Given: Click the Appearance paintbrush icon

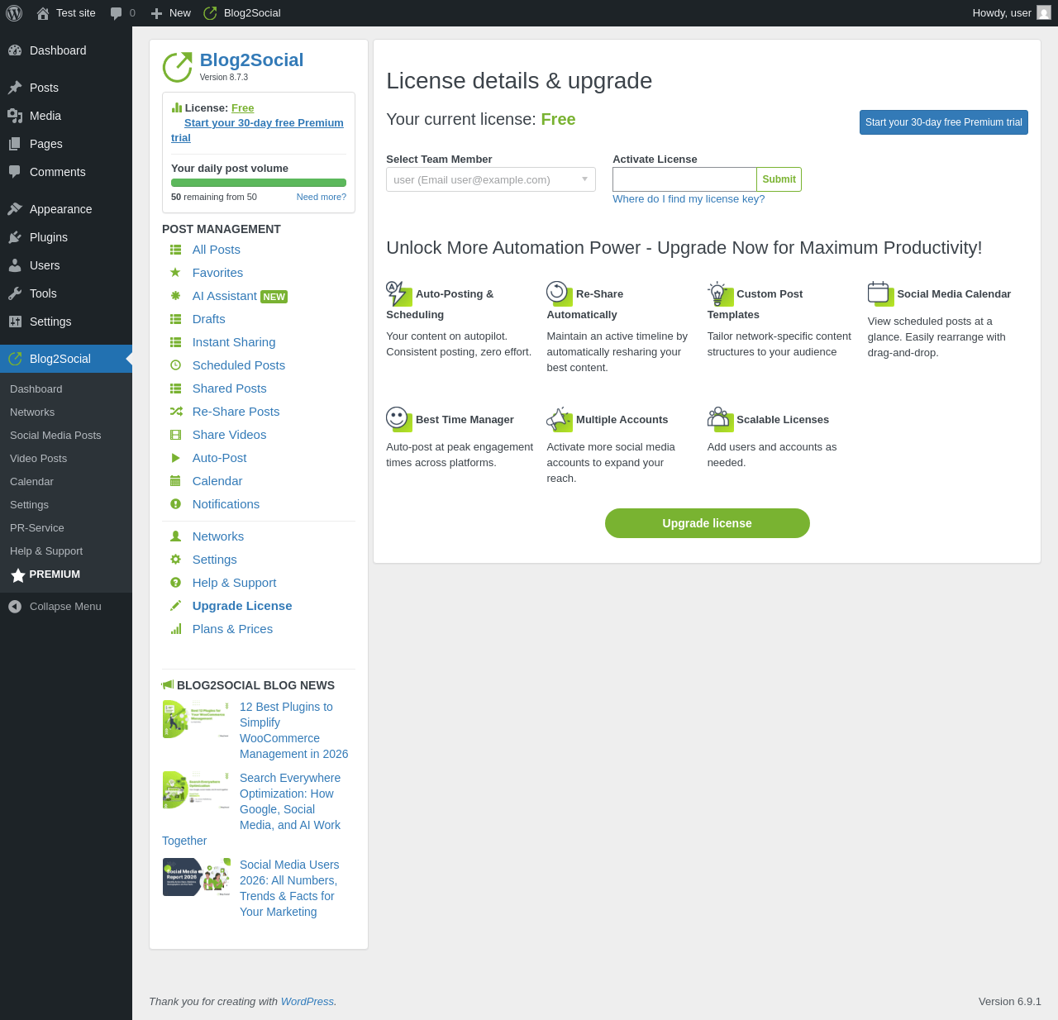Looking at the screenshot, I should [15, 209].
